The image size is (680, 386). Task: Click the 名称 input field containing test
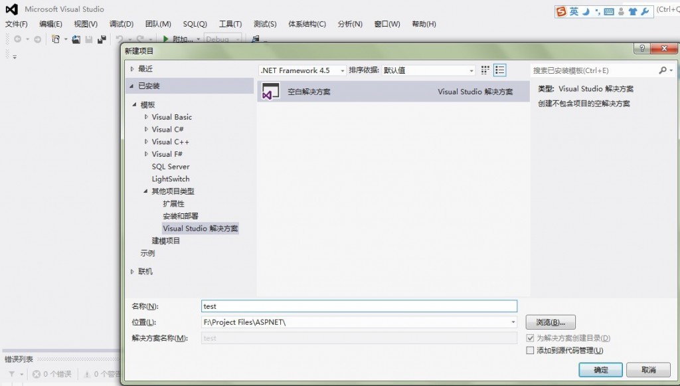pyautogui.click(x=359, y=306)
